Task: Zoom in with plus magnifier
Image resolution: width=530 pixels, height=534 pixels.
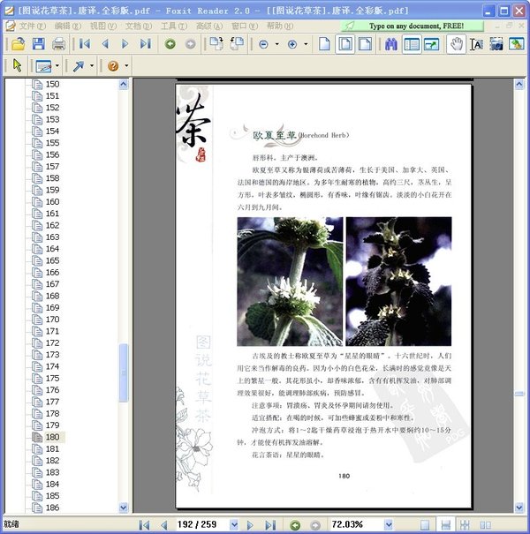Action: click(292, 44)
